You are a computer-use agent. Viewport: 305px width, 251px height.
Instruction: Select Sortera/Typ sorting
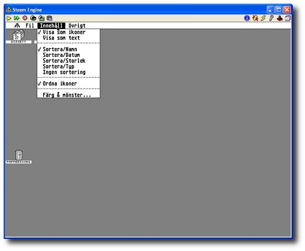pos(68,66)
